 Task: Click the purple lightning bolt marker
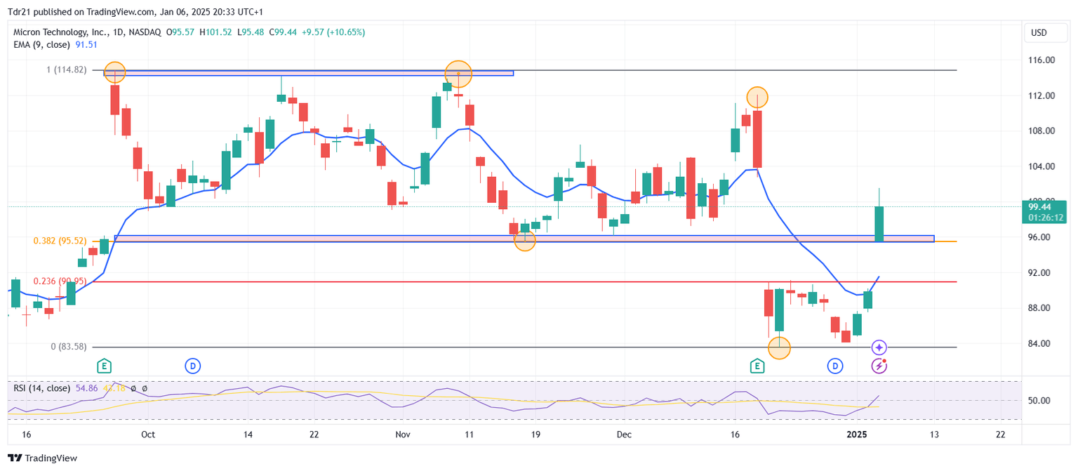879,366
